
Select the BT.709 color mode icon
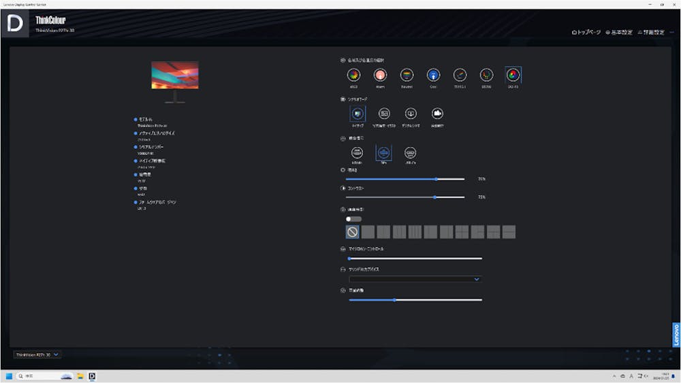(486, 75)
